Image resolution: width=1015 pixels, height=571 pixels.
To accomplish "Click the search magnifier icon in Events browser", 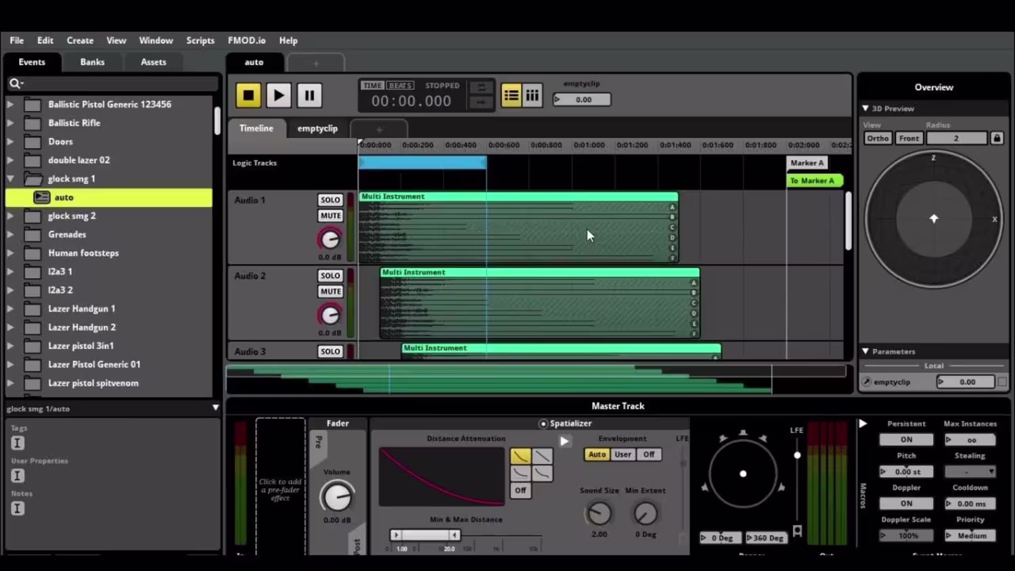I will (14, 83).
